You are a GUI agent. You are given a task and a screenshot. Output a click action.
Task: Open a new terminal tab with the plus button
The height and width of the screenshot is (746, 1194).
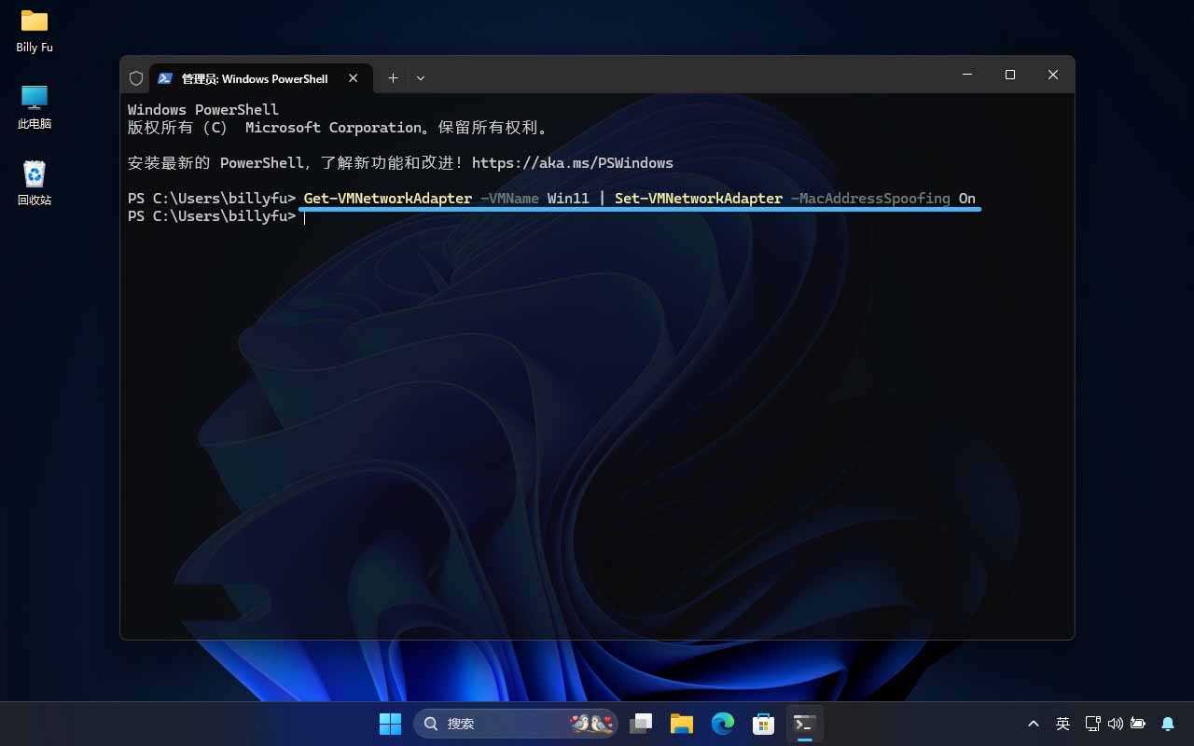393,78
